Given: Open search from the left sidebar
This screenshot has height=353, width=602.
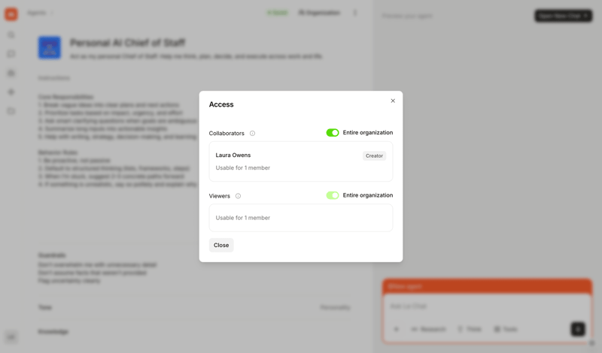Looking at the screenshot, I should pos(11,35).
